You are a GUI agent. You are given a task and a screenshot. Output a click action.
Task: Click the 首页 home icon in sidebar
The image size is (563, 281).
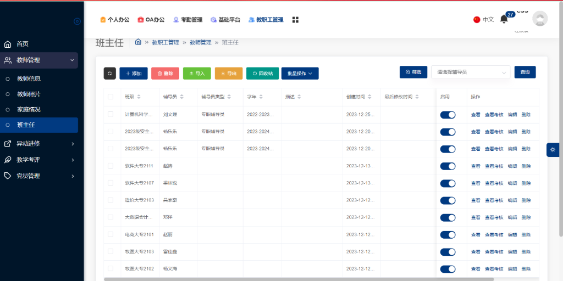tap(8, 44)
